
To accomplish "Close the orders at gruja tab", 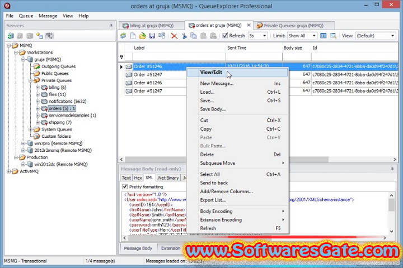I will pos(249,25).
